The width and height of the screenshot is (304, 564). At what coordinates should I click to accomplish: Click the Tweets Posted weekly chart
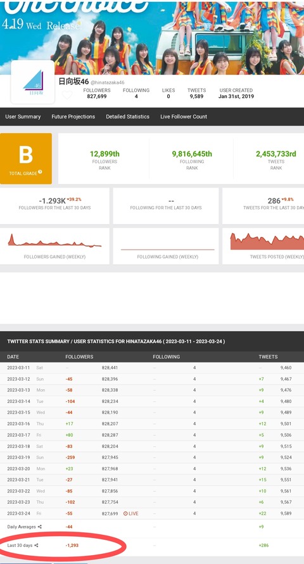coord(267,241)
